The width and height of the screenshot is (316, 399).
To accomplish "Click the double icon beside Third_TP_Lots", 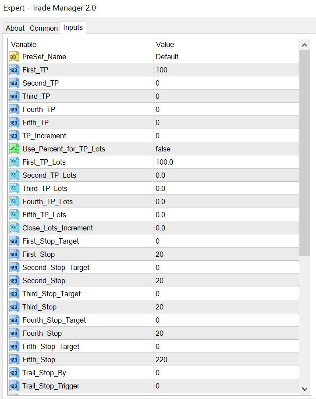I will click(x=14, y=188).
